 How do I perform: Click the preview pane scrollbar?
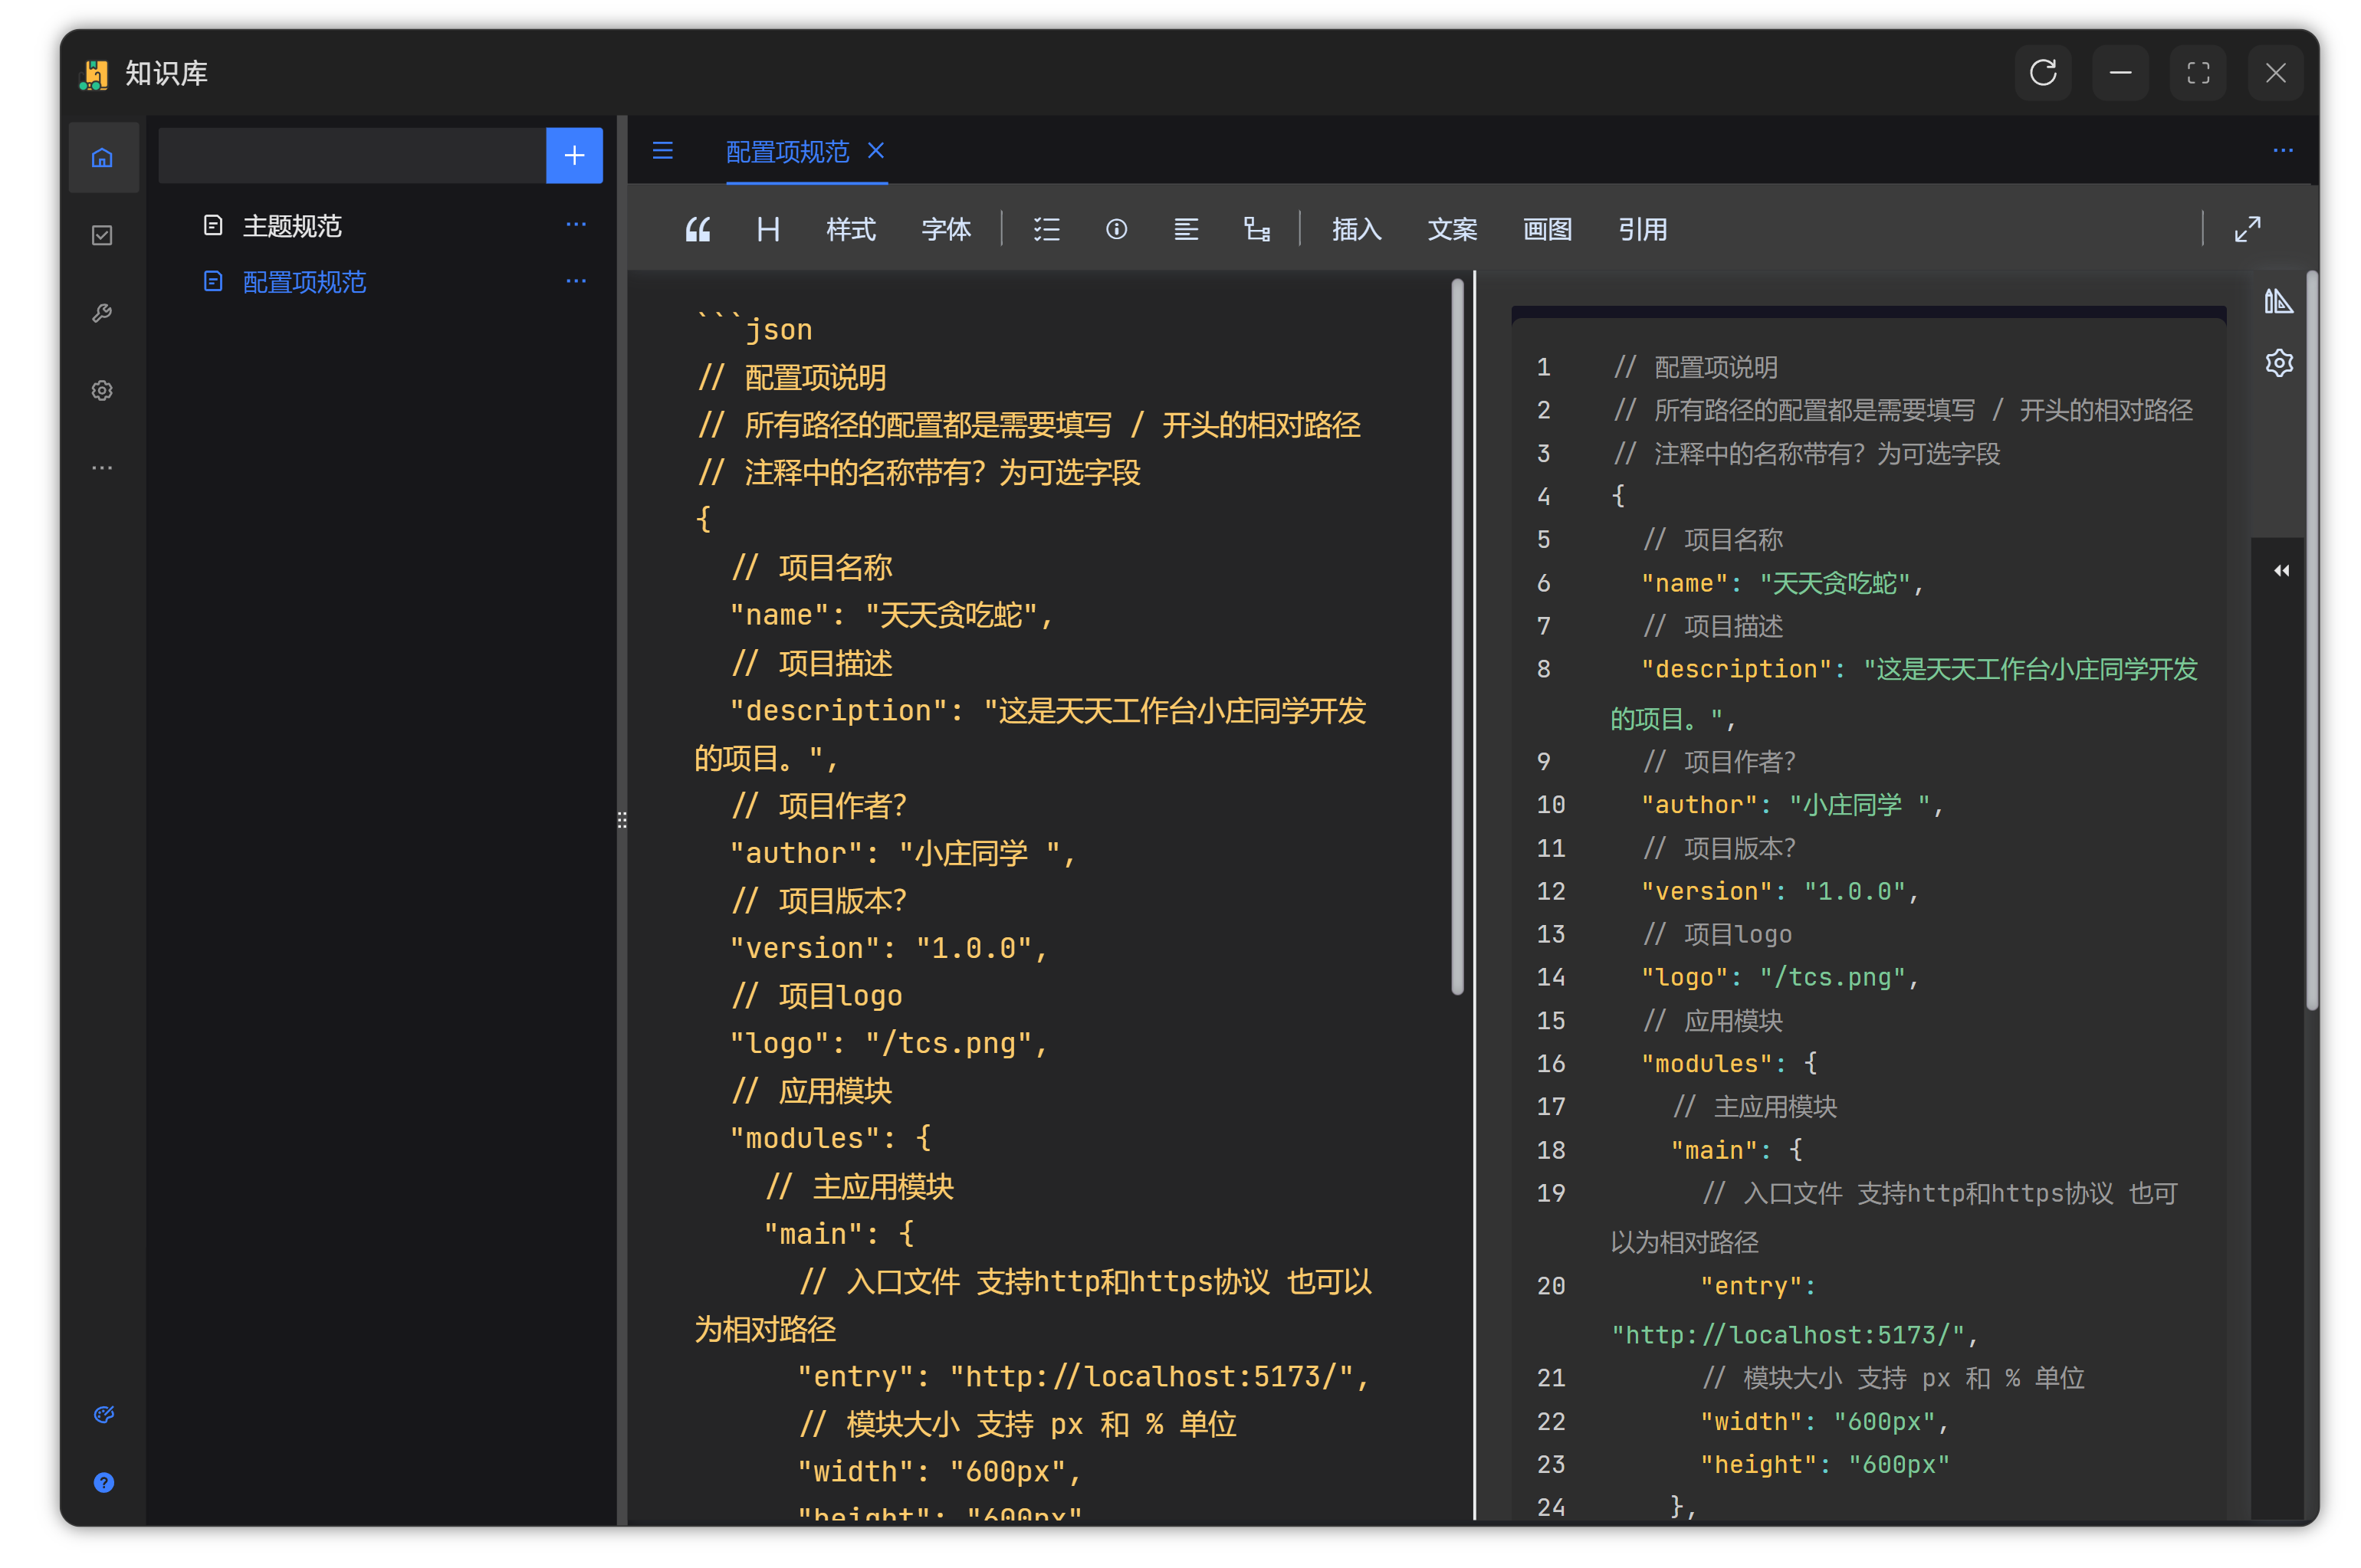coord(2311,640)
